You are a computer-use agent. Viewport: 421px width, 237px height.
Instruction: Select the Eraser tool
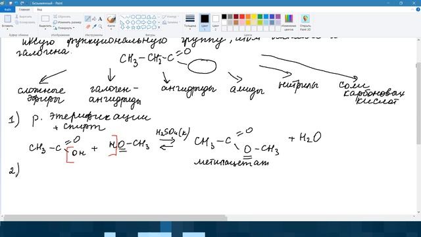pos(87,26)
